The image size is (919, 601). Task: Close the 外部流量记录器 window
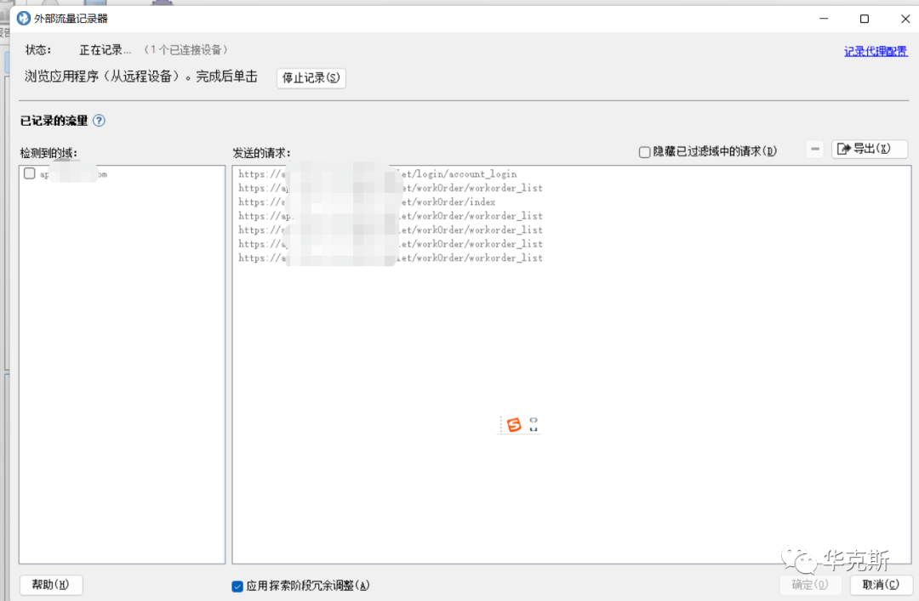[904, 19]
